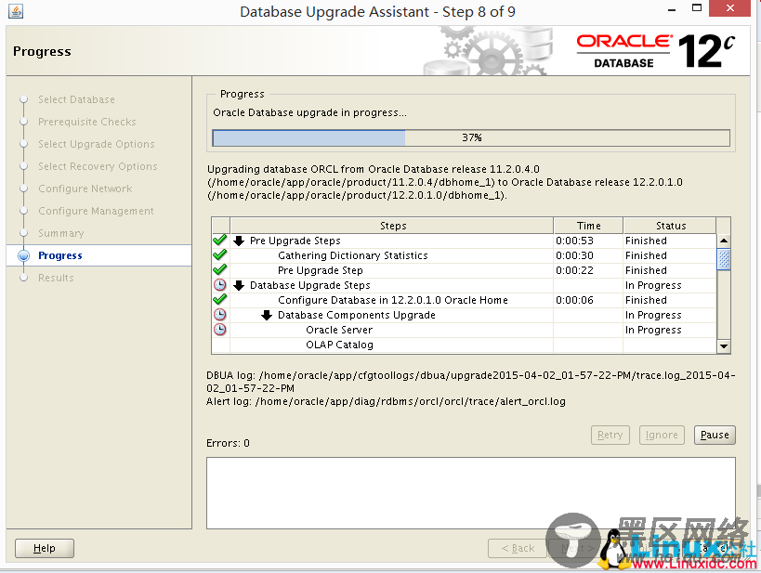The width and height of the screenshot is (761, 573).
Task: Click the Status column header
Action: (x=670, y=226)
